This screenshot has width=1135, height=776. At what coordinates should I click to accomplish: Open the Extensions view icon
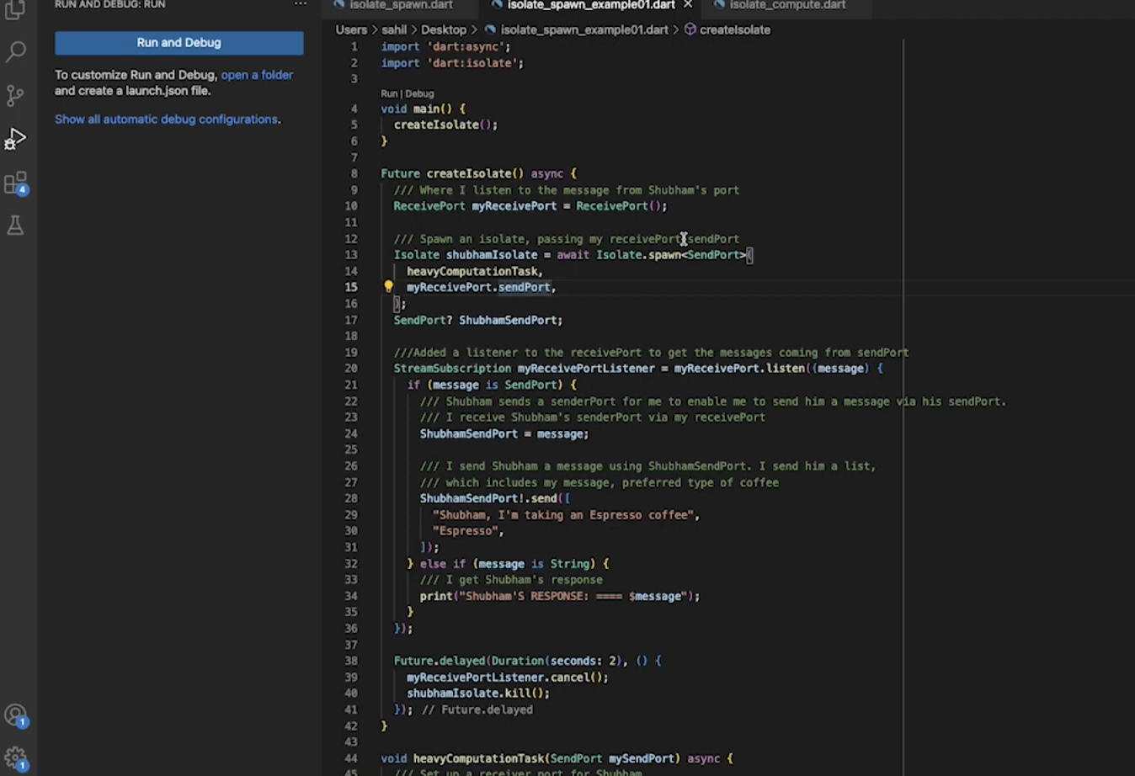click(15, 183)
